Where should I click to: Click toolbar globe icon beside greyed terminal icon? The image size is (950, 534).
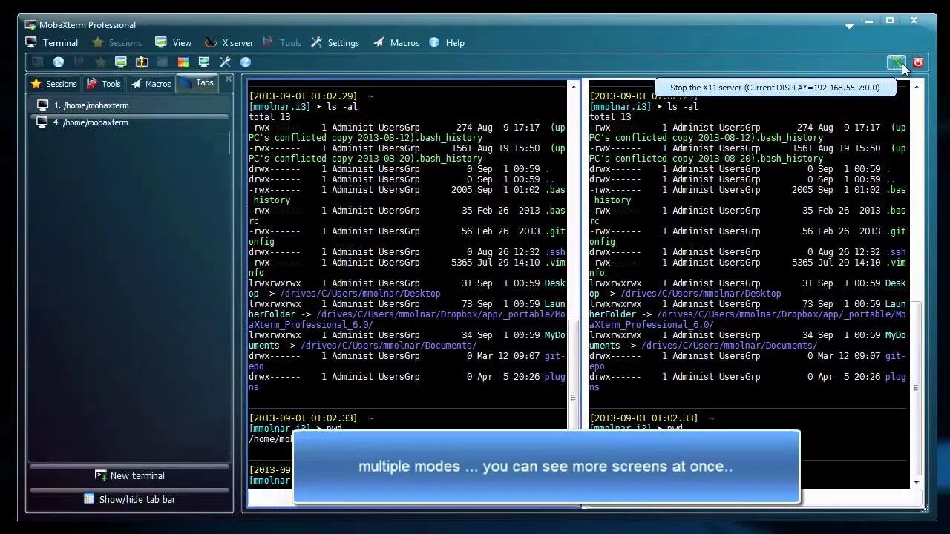59,62
